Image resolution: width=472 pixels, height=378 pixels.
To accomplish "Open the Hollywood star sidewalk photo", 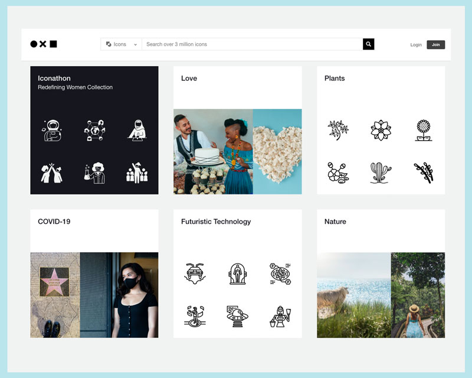I will pos(55,295).
